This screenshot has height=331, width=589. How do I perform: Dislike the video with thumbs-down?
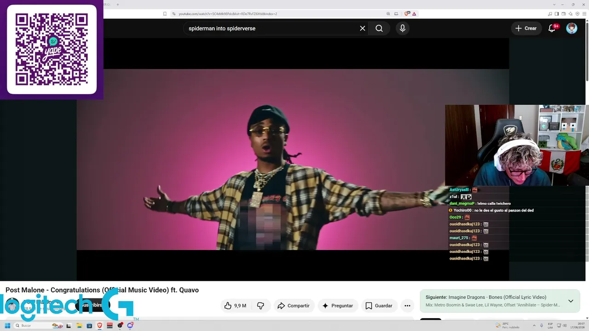[x=260, y=306]
